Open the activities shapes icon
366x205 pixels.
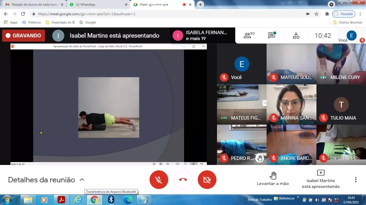pyautogui.click(x=296, y=36)
